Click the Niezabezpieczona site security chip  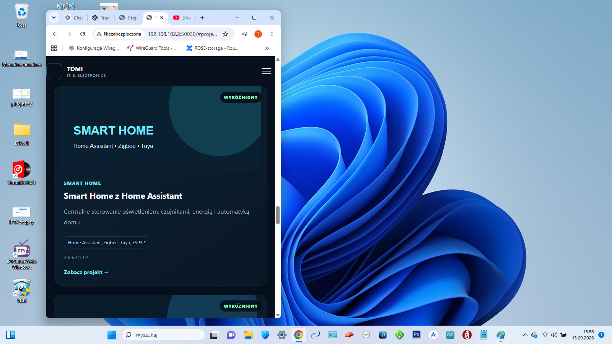tap(119, 34)
